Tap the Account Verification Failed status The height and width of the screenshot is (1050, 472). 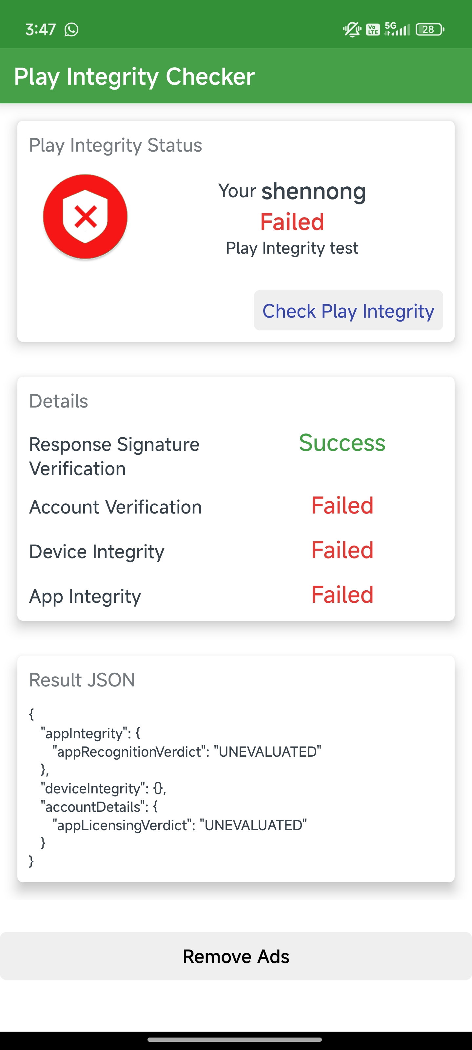pyautogui.click(x=343, y=505)
